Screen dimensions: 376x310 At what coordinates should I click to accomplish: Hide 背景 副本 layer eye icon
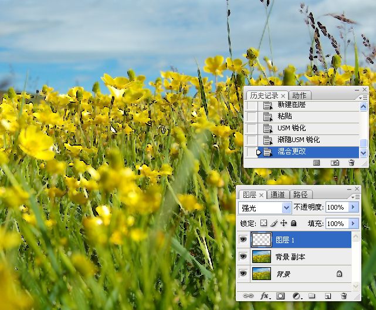coord(243,257)
